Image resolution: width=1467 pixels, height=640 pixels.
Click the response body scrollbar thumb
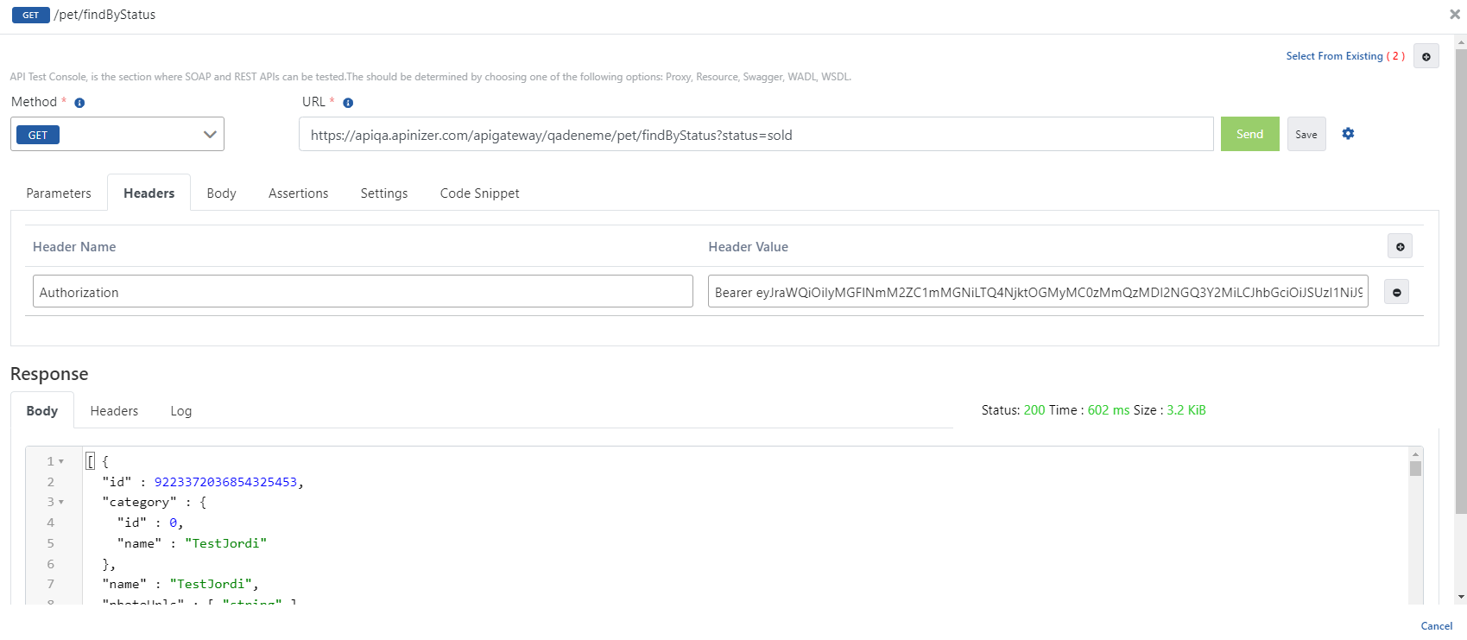(x=1415, y=469)
